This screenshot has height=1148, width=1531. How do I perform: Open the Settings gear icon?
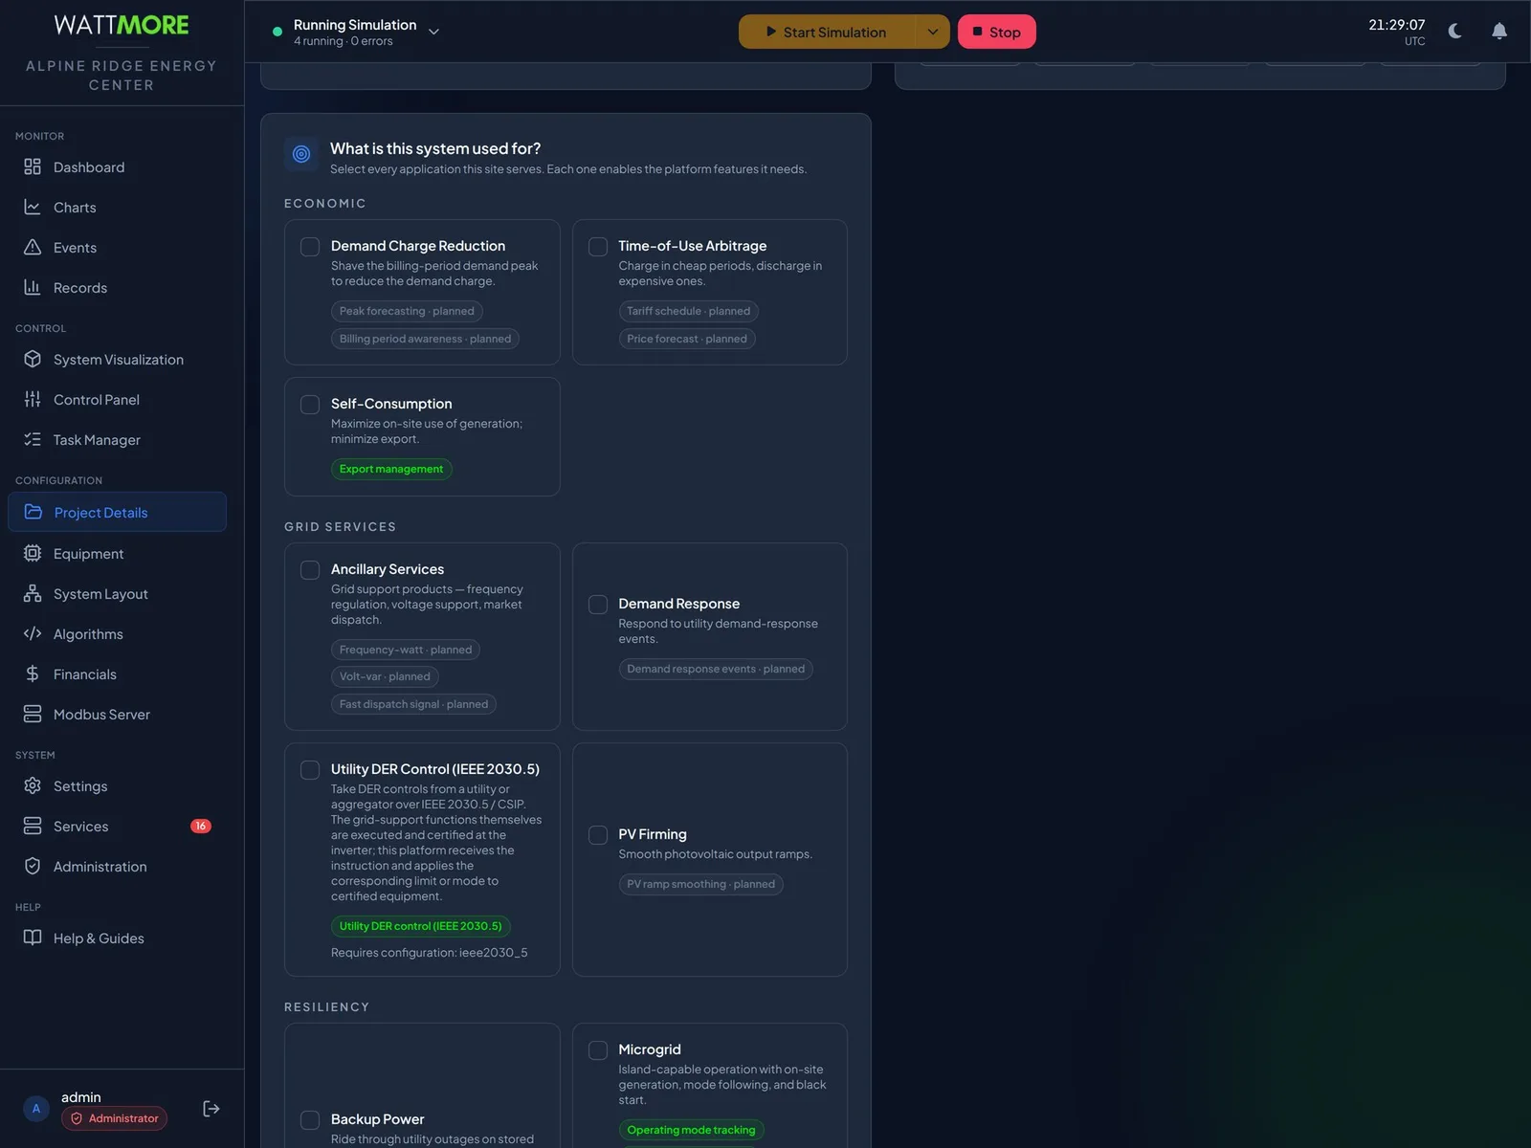33,786
